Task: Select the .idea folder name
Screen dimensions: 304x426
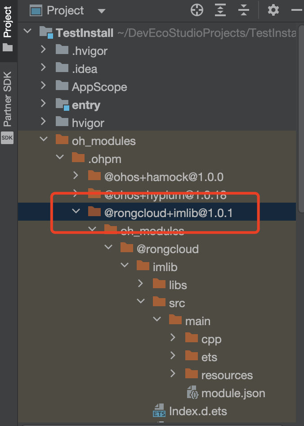Action: (85, 69)
